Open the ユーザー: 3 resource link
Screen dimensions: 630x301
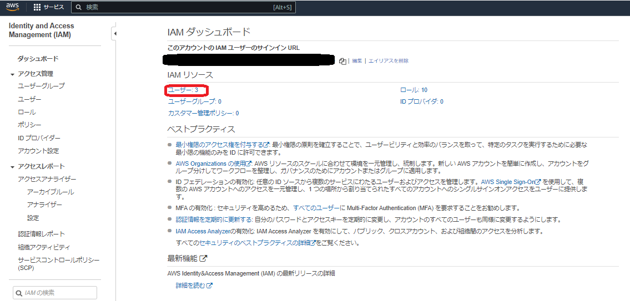[183, 90]
